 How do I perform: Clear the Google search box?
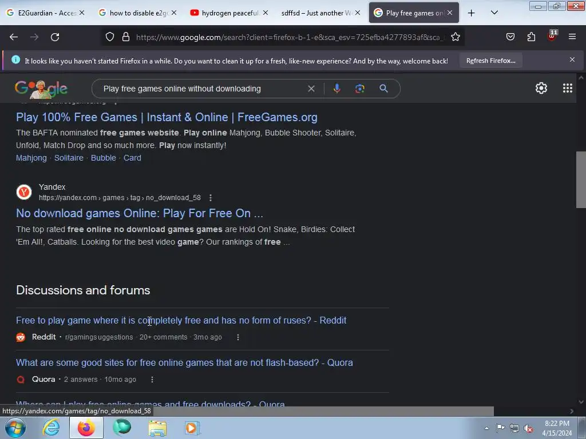311,89
